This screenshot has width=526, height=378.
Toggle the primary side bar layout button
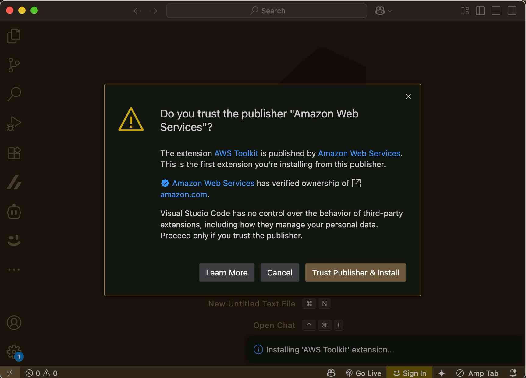[480, 11]
